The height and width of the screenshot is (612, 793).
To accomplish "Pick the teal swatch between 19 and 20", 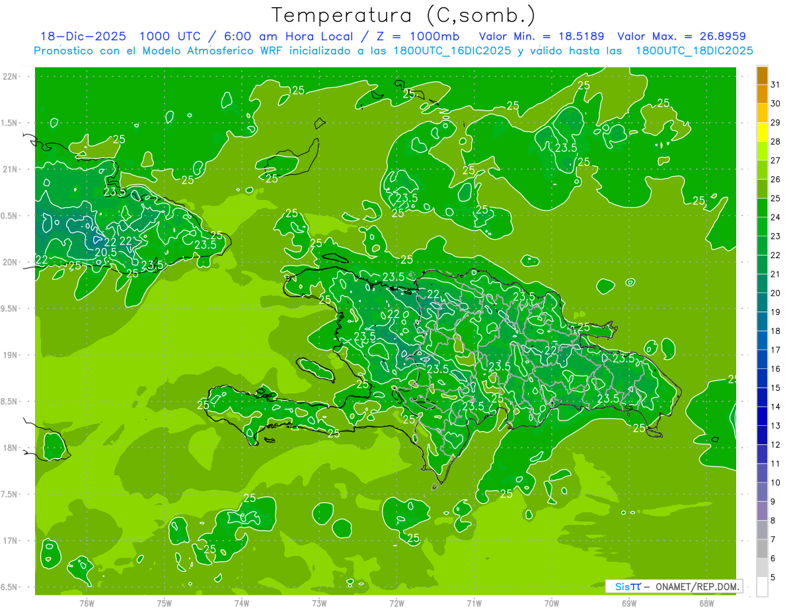I will [x=762, y=302].
